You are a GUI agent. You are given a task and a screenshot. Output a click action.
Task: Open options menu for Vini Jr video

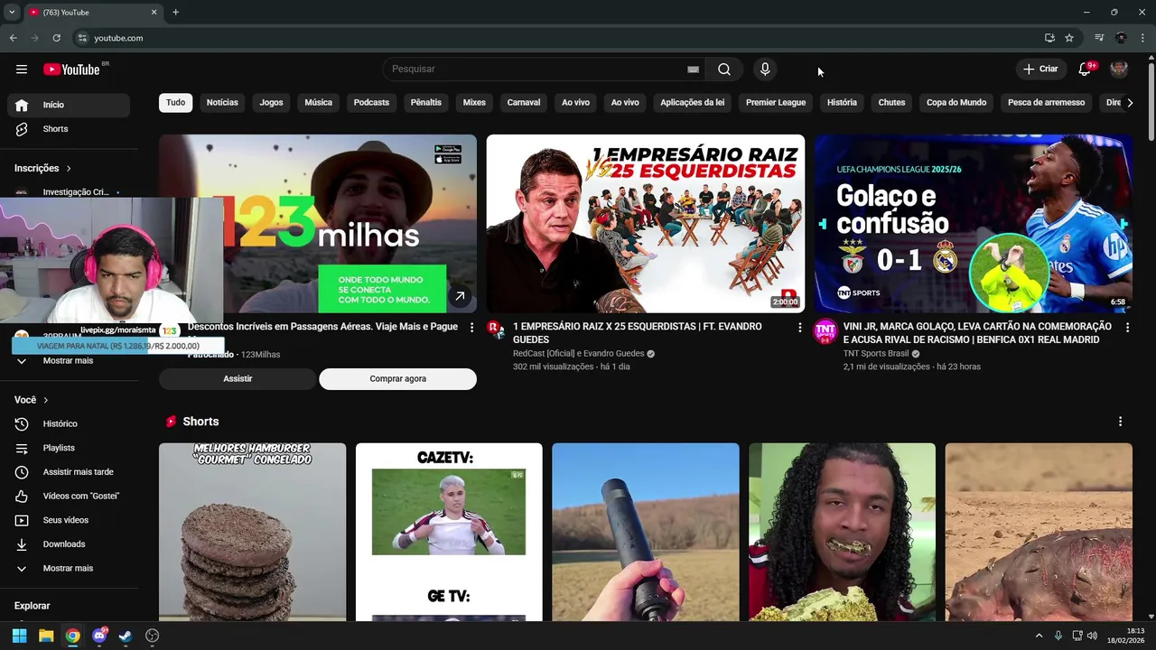[x=1127, y=328]
